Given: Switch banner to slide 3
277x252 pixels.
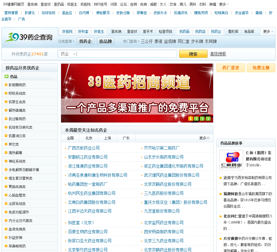Looking at the screenshot, I should tap(202, 119).
